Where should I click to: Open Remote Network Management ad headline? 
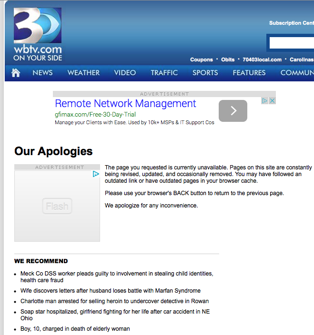125,104
